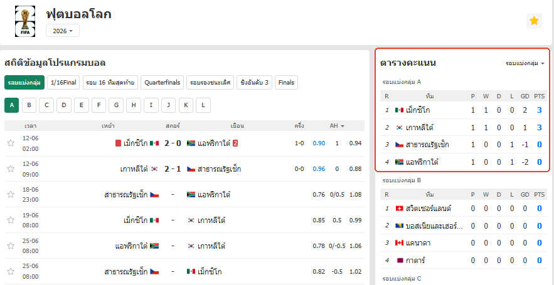This screenshot has height=285, width=554.
Task: Open สวิตเซอร์แลนด์ in group B standings
Action: click(x=429, y=209)
